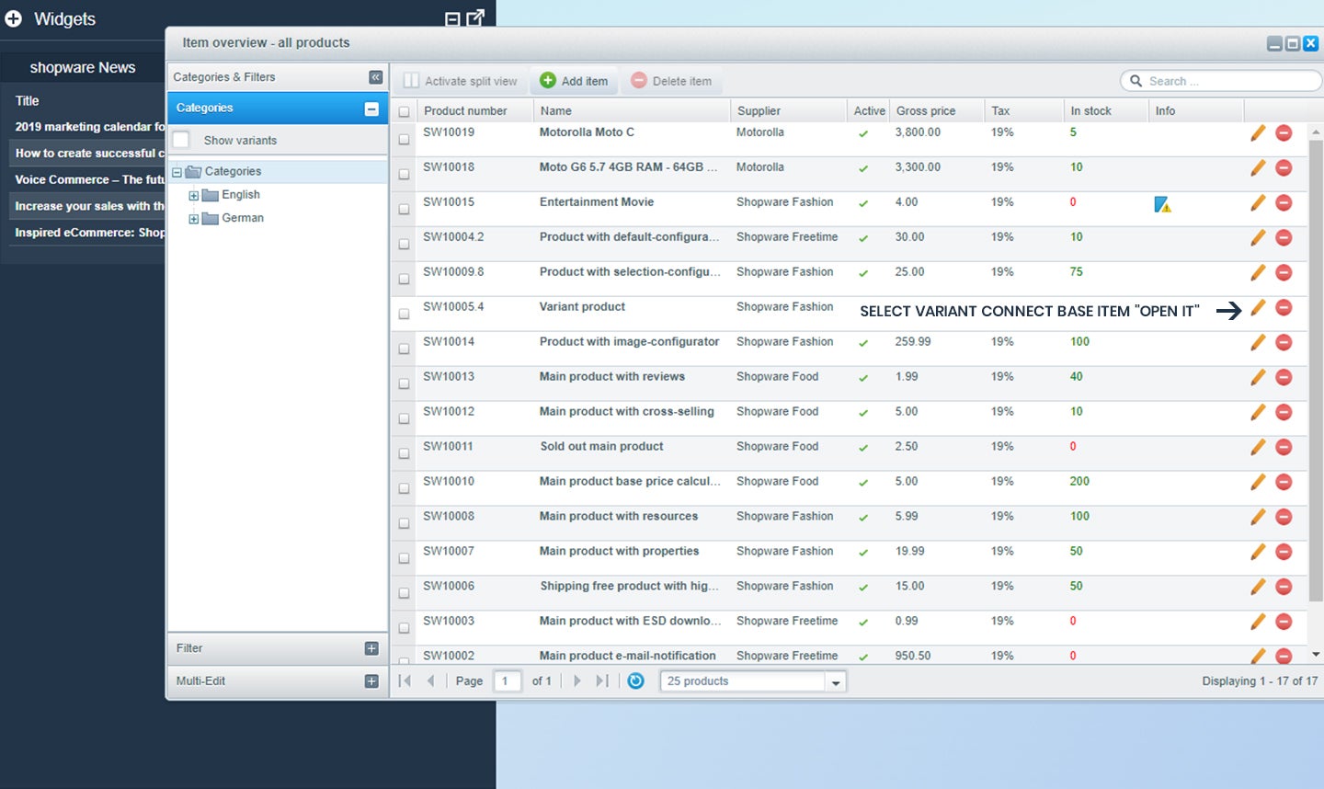Screen dimensions: 1324x789
Task: Open Widgets plus icon
Action: [x=14, y=18]
